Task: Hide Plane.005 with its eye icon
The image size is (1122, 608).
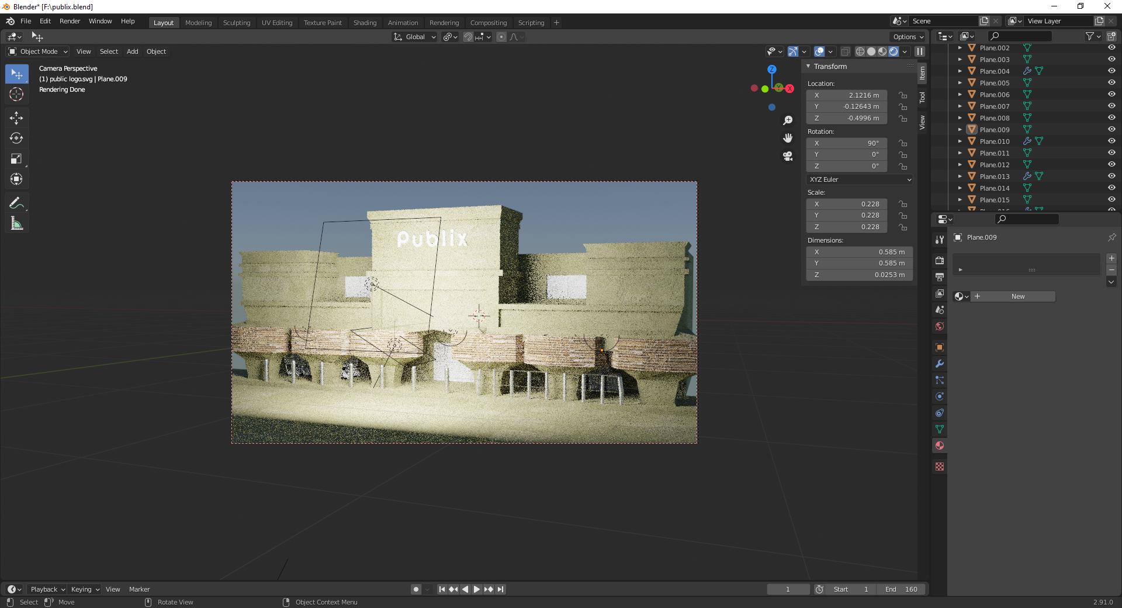Action: [x=1111, y=82]
